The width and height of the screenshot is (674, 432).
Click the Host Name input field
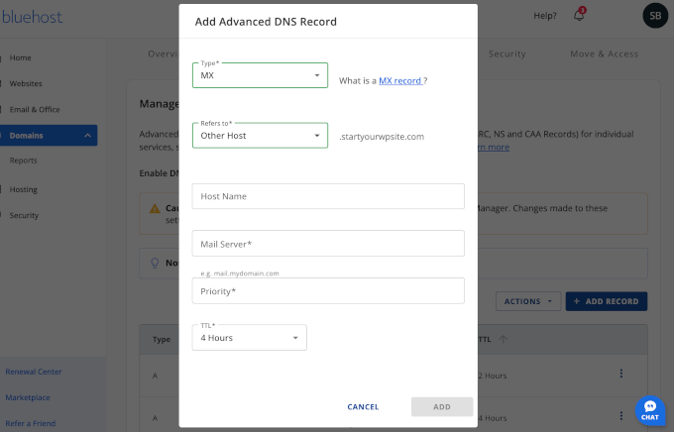pos(328,196)
